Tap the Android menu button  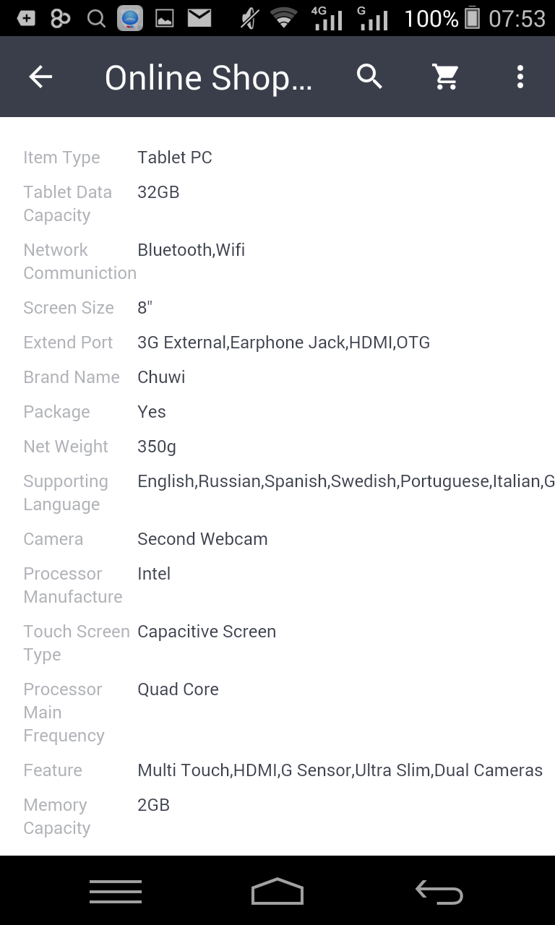pos(116,892)
